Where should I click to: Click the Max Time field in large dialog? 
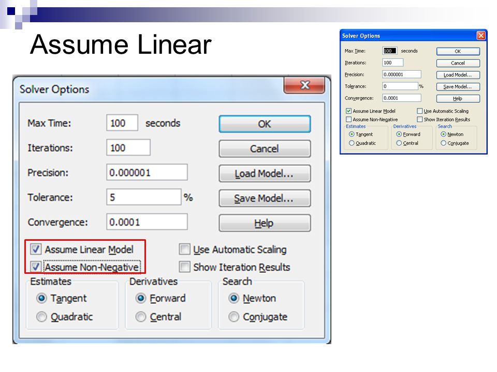click(122, 123)
